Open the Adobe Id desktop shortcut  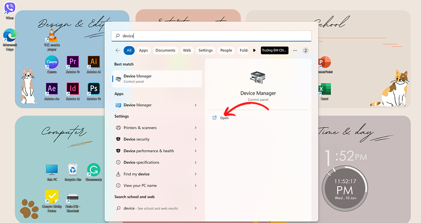[73, 91]
